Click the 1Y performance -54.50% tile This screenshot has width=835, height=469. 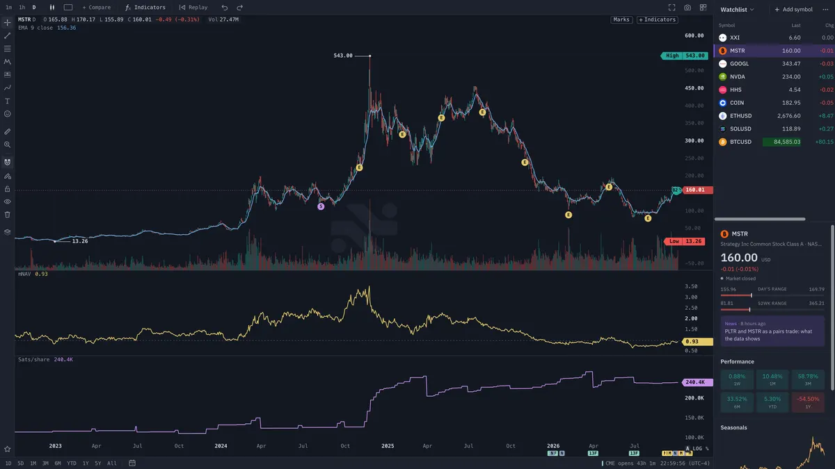809,402
